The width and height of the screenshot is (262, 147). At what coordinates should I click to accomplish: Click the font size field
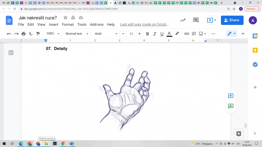131,34
